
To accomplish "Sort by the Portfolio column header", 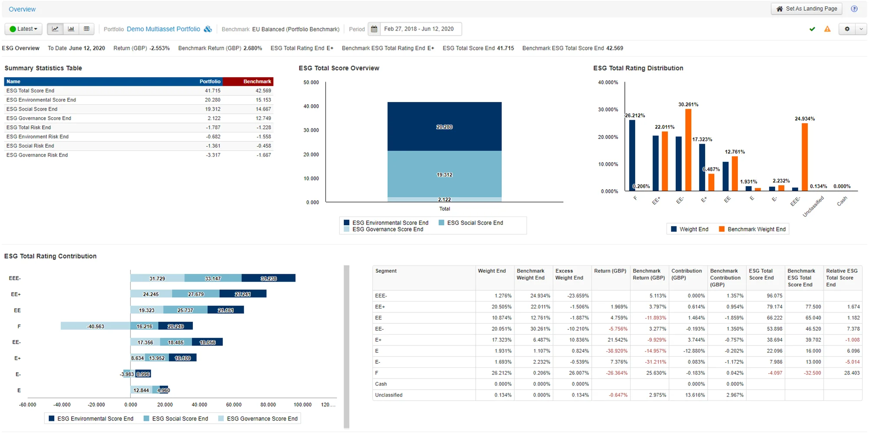I will (210, 82).
